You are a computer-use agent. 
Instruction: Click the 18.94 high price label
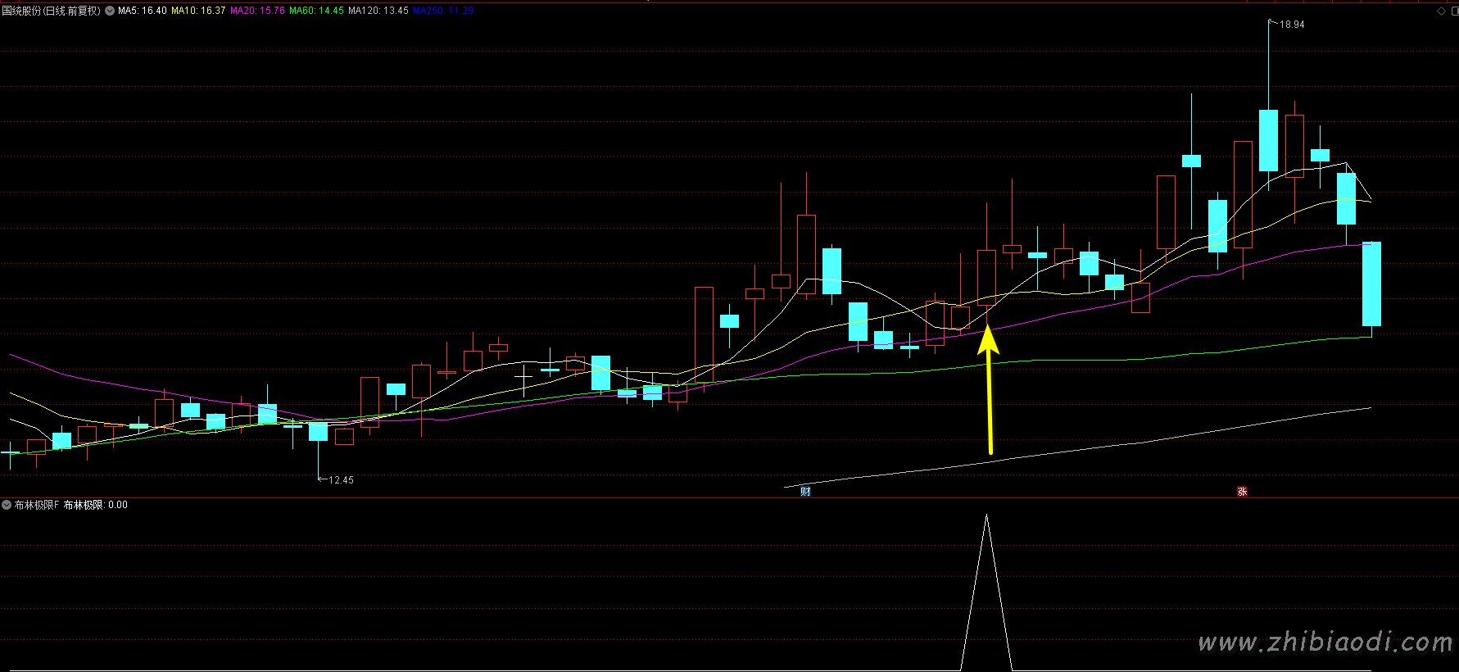tap(1291, 25)
